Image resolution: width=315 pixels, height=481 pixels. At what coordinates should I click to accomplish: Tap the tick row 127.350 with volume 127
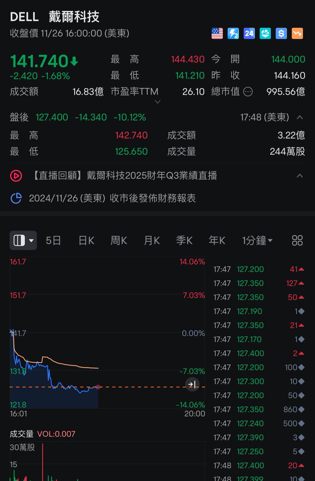tap(259, 283)
